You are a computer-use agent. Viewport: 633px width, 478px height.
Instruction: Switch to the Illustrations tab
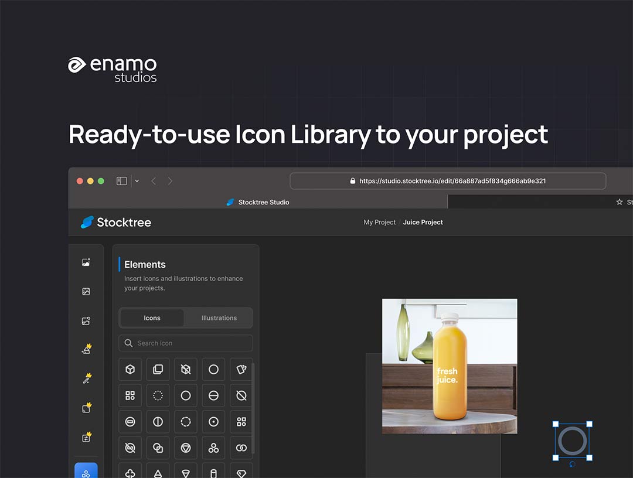pyautogui.click(x=219, y=318)
